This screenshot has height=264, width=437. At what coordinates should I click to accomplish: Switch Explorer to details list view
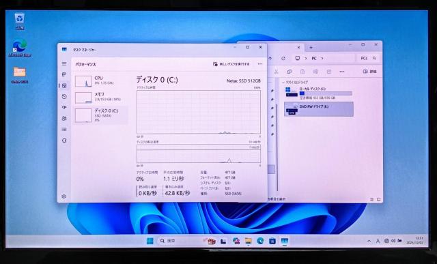click(371, 199)
